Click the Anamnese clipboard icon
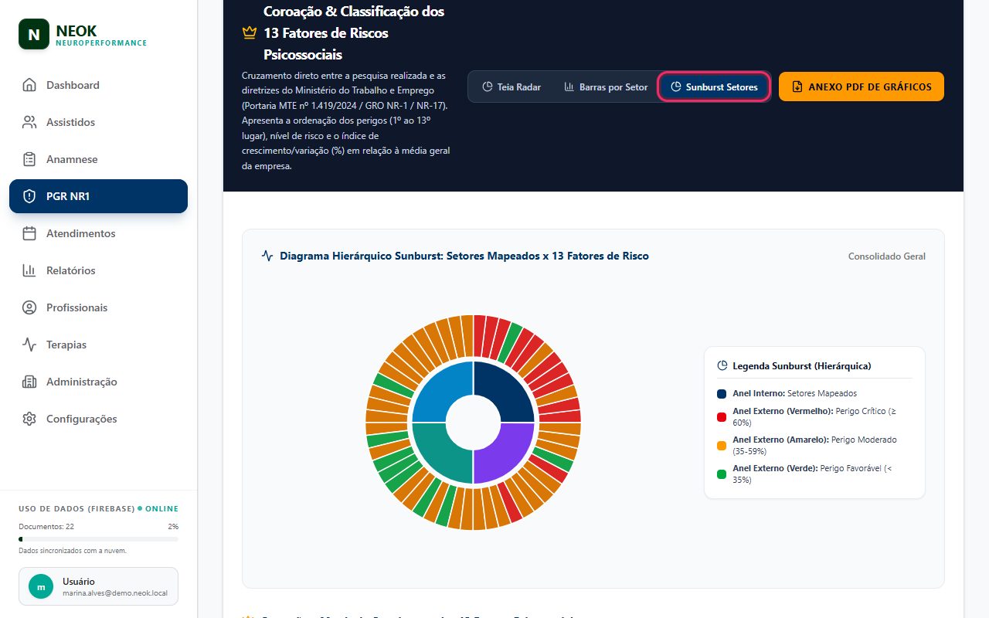989x618 pixels. pos(29,159)
